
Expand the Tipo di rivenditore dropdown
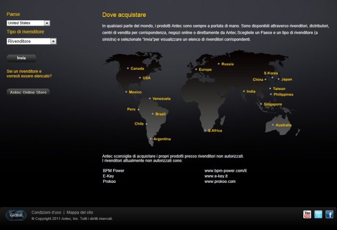pos(32,41)
